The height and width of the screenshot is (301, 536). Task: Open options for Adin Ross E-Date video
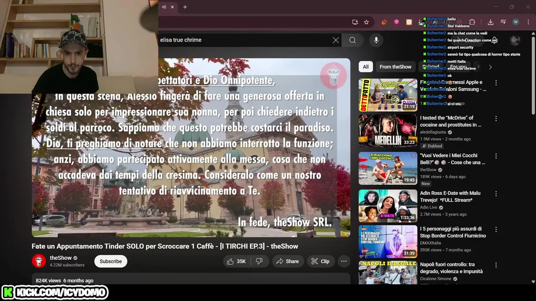[496, 194]
